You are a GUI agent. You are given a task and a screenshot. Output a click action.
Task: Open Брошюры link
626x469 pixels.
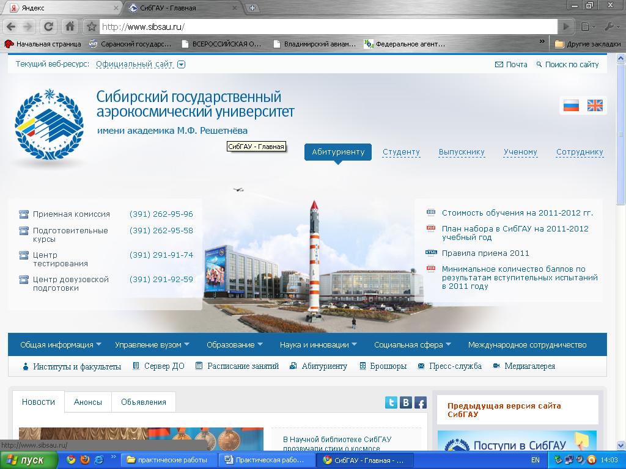pos(383,366)
